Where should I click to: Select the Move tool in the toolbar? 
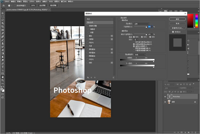[x=3, y=13]
